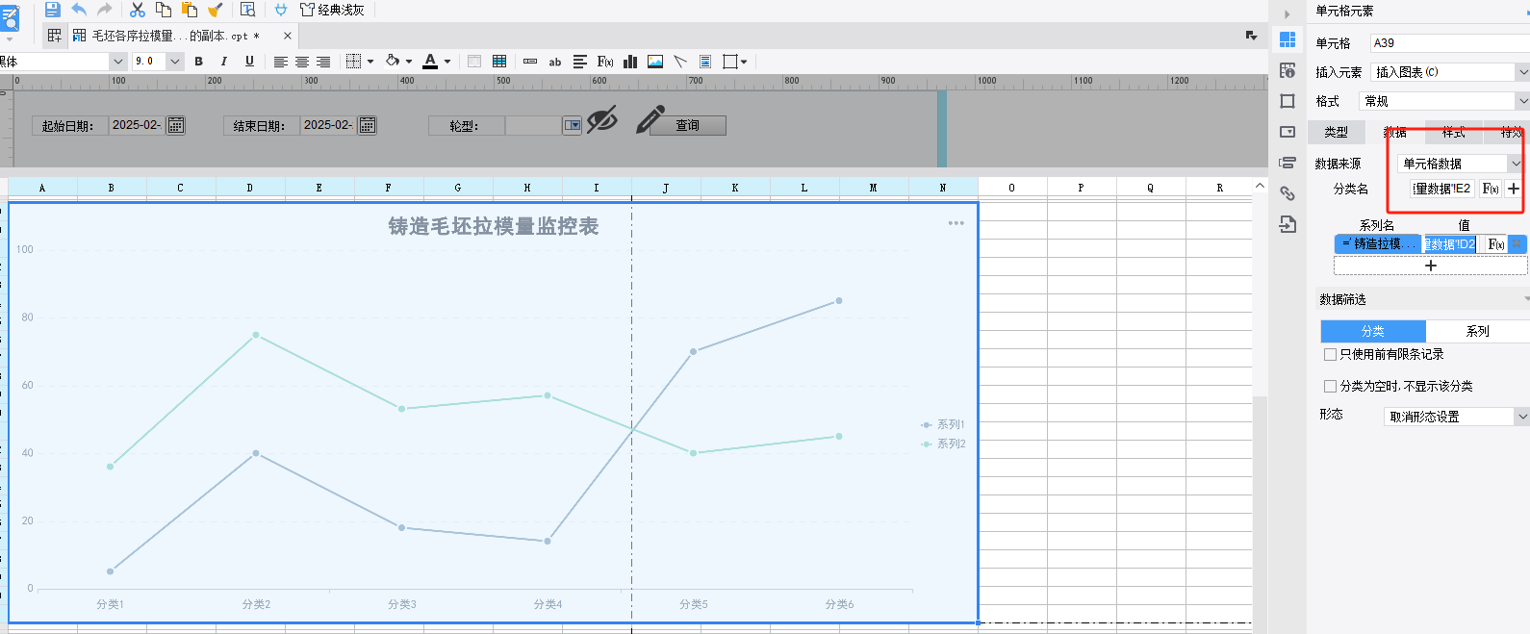Open cell attributes sidebar panel
Screen dimensions: 1530x634
click(1288, 70)
